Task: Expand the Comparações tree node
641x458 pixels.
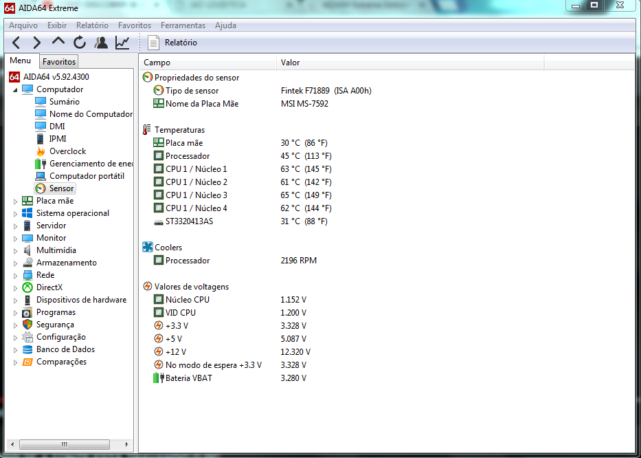Action: [x=15, y=362]
